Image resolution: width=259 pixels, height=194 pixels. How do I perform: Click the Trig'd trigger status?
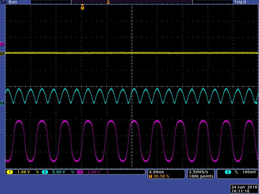(x=240, y=2)
